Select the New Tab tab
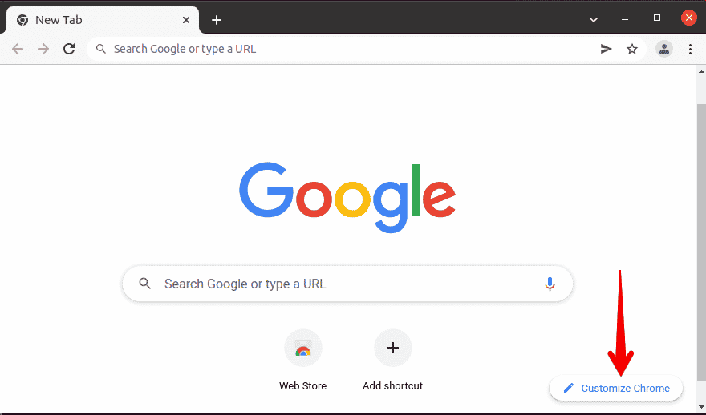 88,20
